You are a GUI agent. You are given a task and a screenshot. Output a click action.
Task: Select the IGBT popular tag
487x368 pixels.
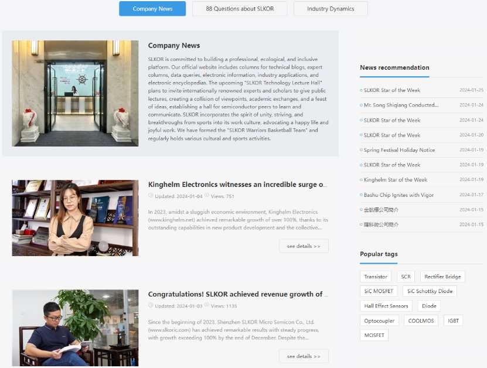454,321
